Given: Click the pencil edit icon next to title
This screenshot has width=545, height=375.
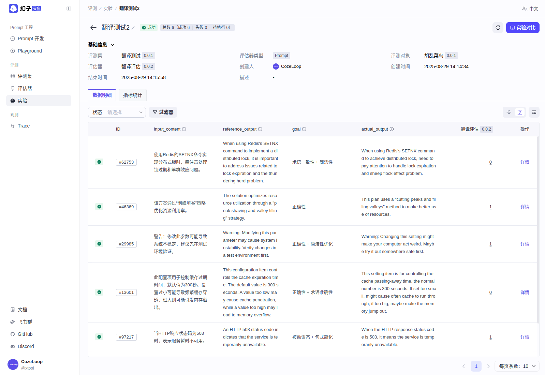Looking at the screenshot, I should (134, 28).
